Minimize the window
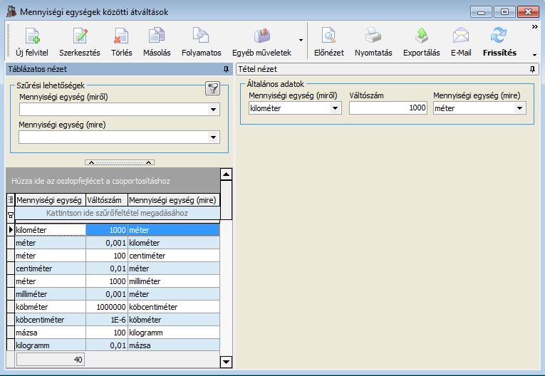 [x=481, y=12]
